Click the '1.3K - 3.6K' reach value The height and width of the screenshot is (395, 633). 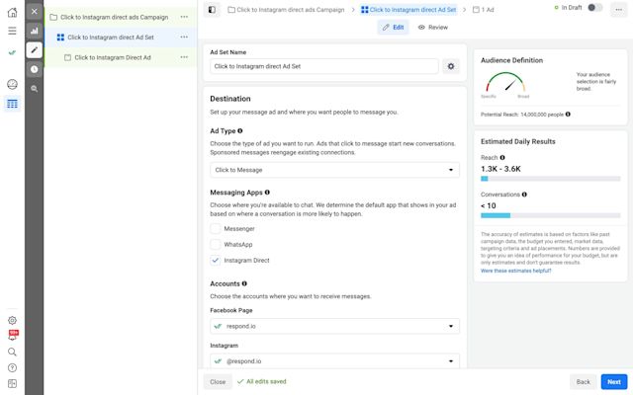(500, 169)
